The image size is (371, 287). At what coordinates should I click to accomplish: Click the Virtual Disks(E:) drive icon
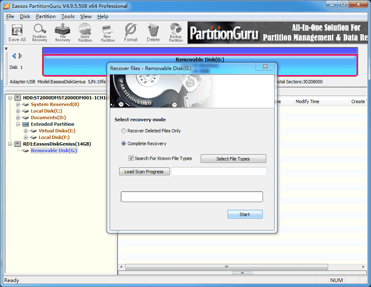tap(33, 131)
